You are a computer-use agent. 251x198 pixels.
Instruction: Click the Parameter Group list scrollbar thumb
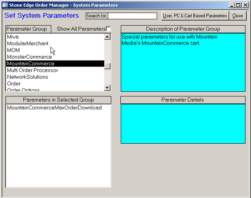click(x=107, y=66)
